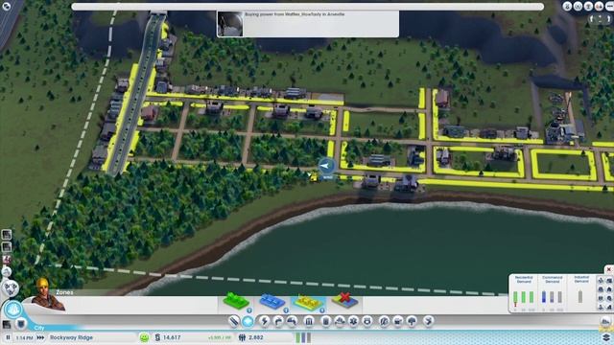The height and width of the screenshot is (345, 614).
Task: Click the dark square icon above pause
Action: point(7,324)
